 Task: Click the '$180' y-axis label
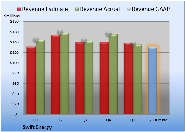coord(14,21)
